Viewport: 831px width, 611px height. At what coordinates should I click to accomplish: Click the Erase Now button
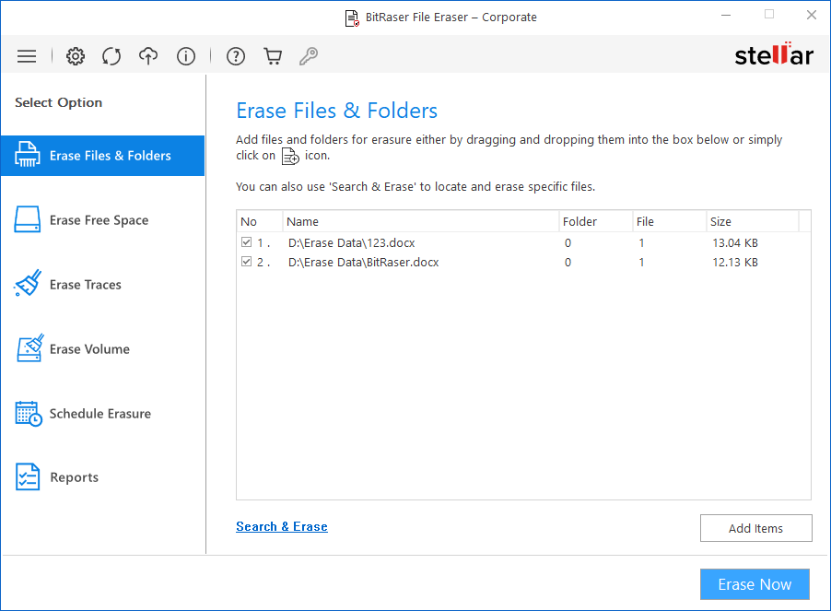tap(755, 584)
